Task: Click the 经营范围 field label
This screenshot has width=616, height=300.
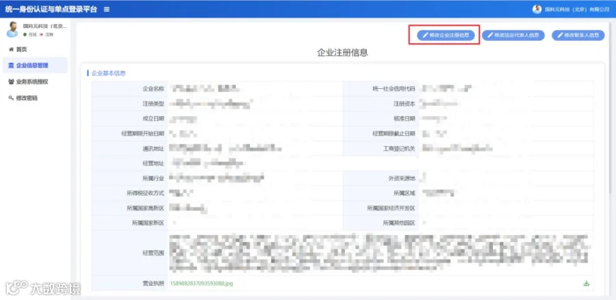Action: (153, 253)
